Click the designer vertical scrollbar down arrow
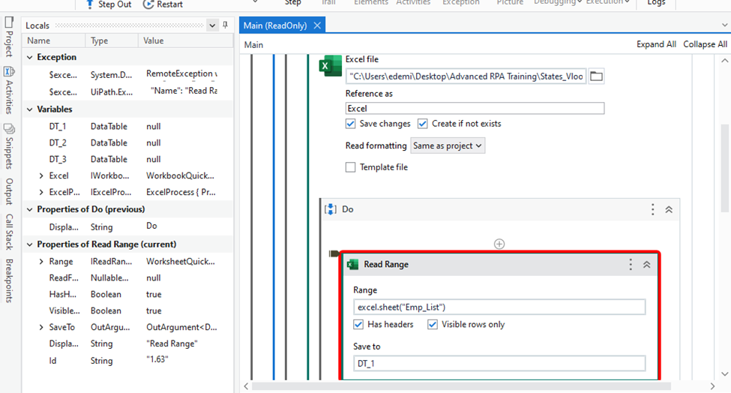This screenshot has height=393, width=731. coord(725,374)
